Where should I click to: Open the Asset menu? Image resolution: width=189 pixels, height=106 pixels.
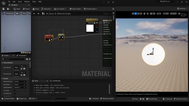point(20,2)
